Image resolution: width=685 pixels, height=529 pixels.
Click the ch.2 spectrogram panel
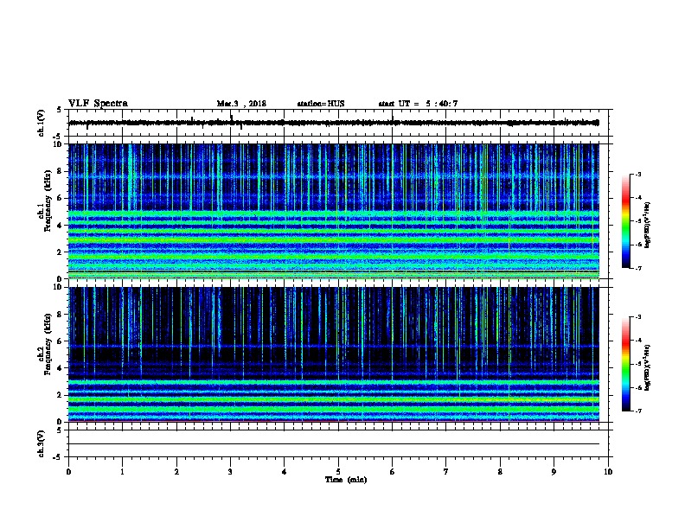pos(334,354)
